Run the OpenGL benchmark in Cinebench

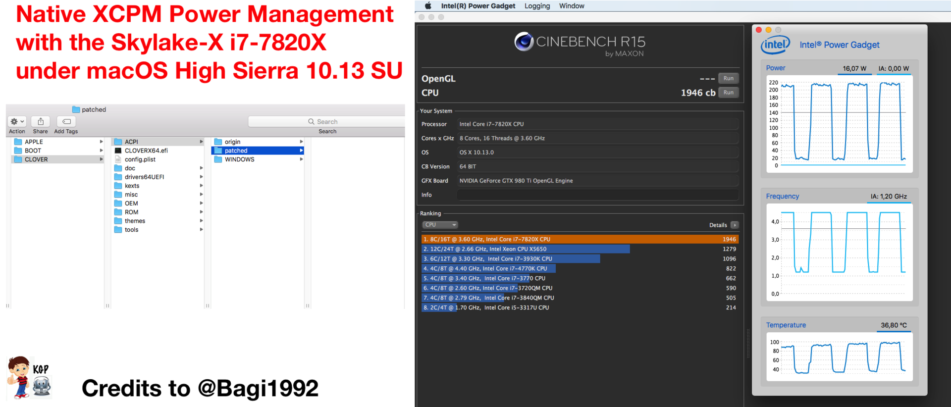point(728,78)
